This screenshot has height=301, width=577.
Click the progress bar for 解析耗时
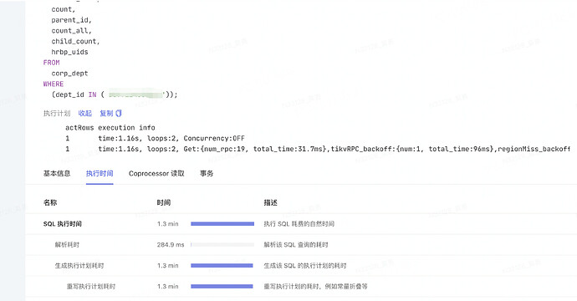[222, 245]
